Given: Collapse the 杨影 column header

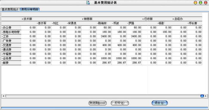Looking at the screenshot, I should pyautogui.click(x=161, y=23).
